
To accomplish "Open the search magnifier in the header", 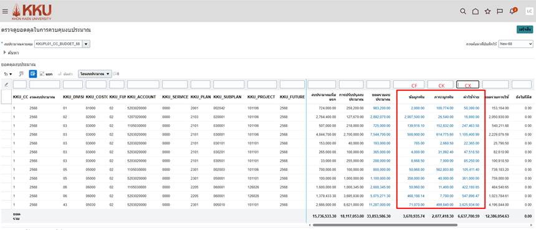I will click(x=463, y=11).
